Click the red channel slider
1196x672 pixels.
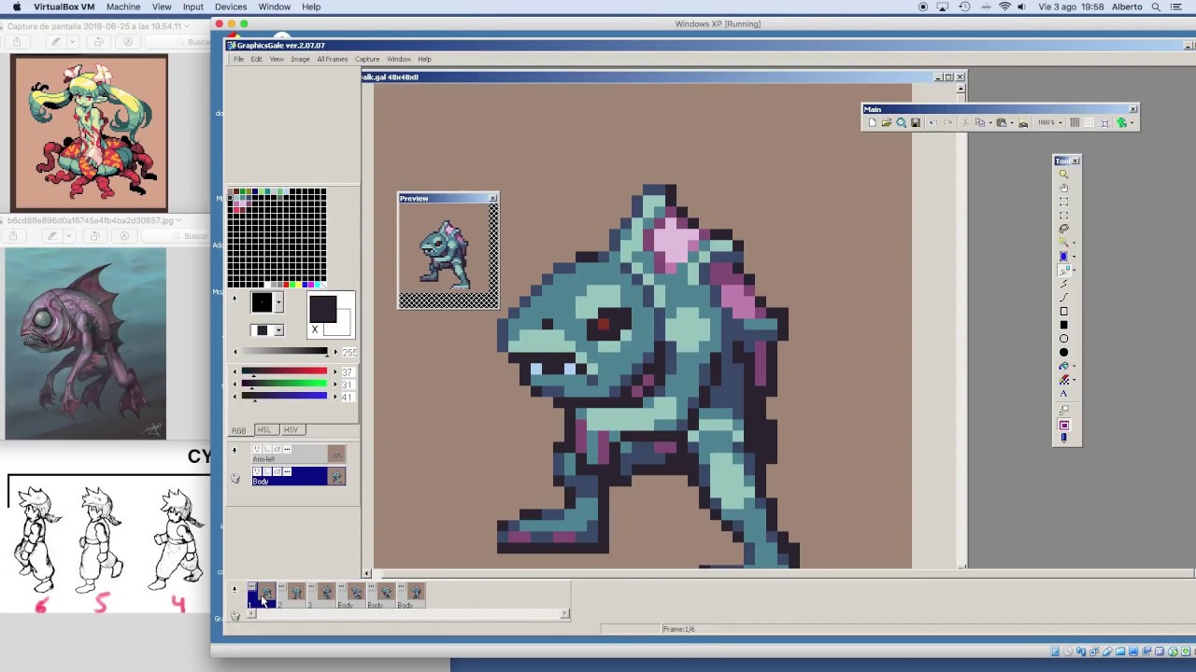tap(284, 371)
